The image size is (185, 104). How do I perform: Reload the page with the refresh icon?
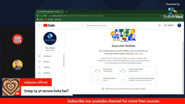click(45, 16)
